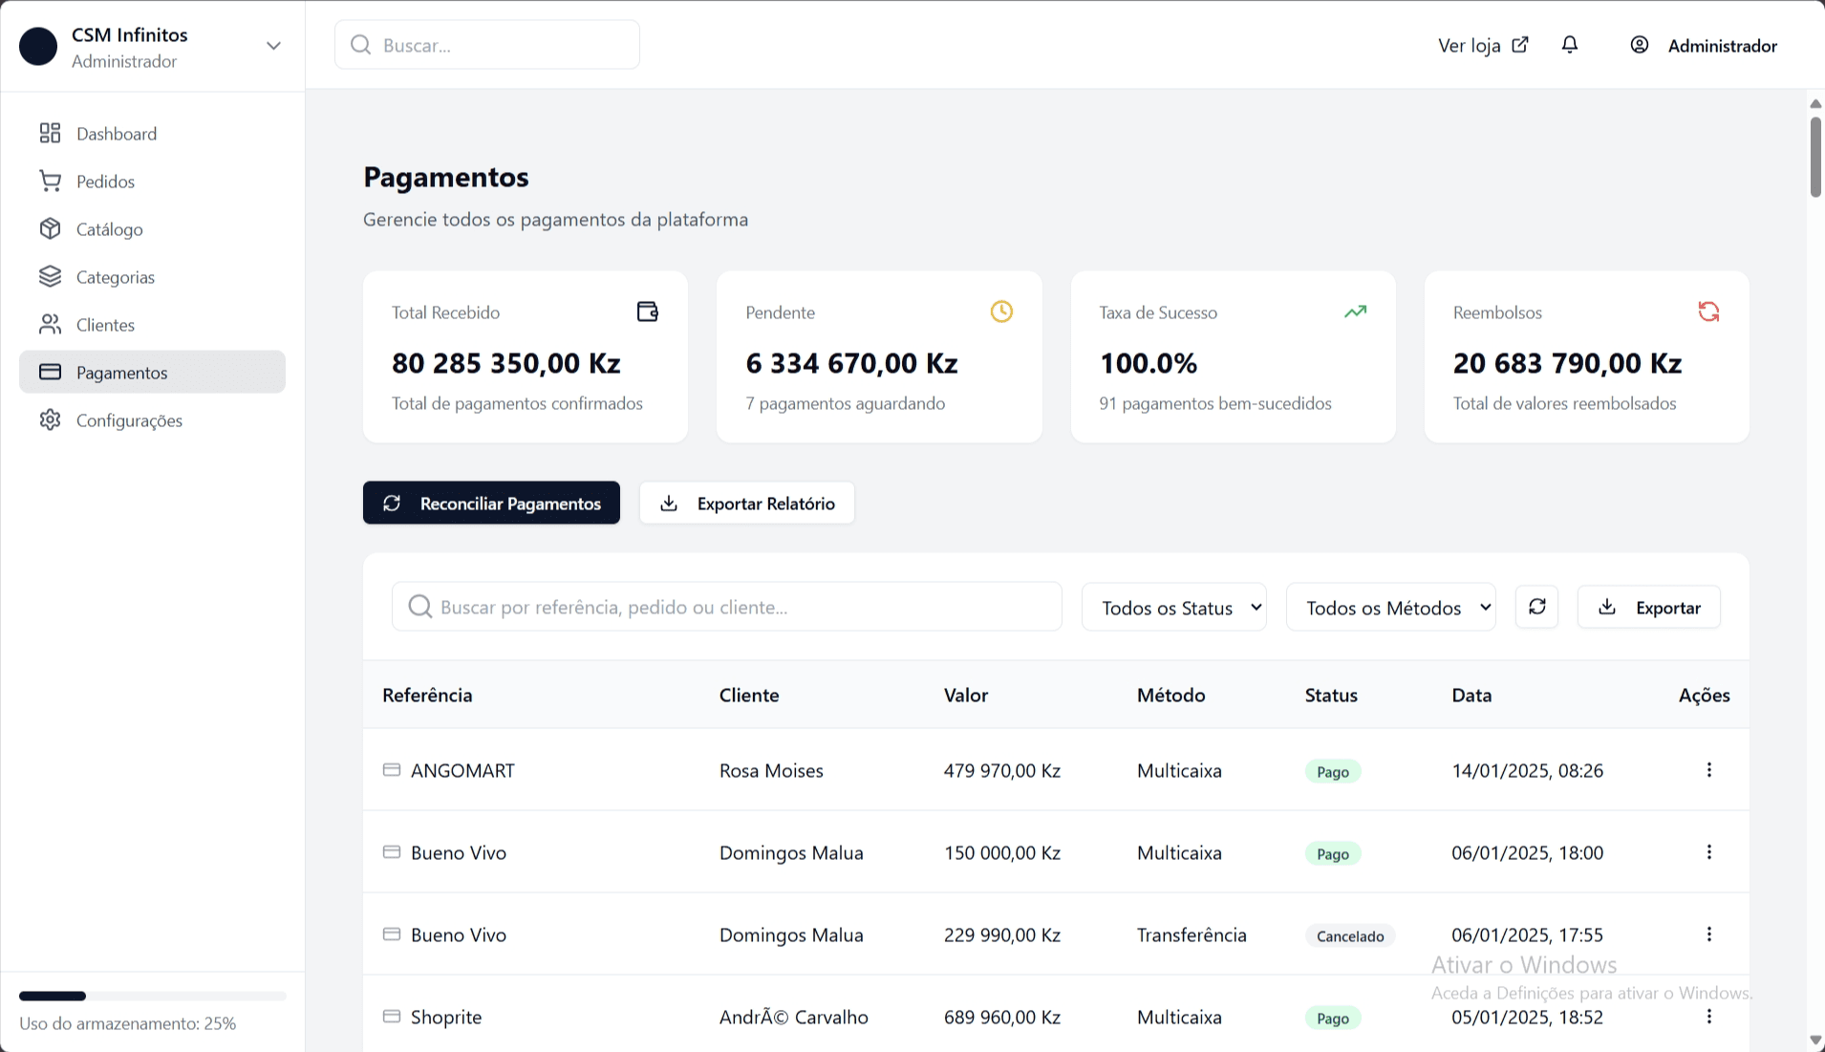Image resolution: width=1825 pixels, height=1052 pixels.
Task: Click the Referência column header
Action: 427,695
